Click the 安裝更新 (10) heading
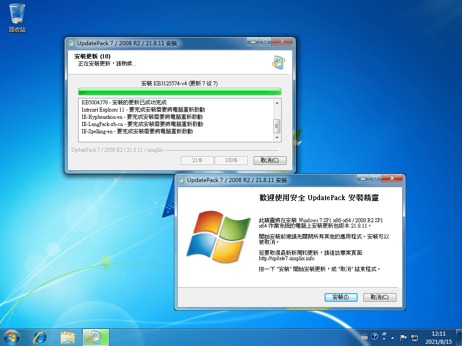This screenshot has width=462, height=346. tap(92, 56)
